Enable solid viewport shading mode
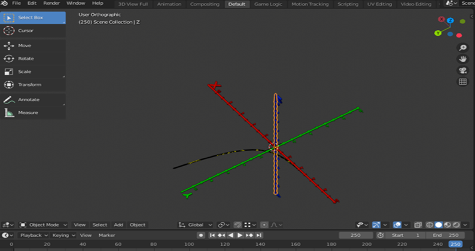Screen dimensions: 475x251 click(x=439, y=225)
